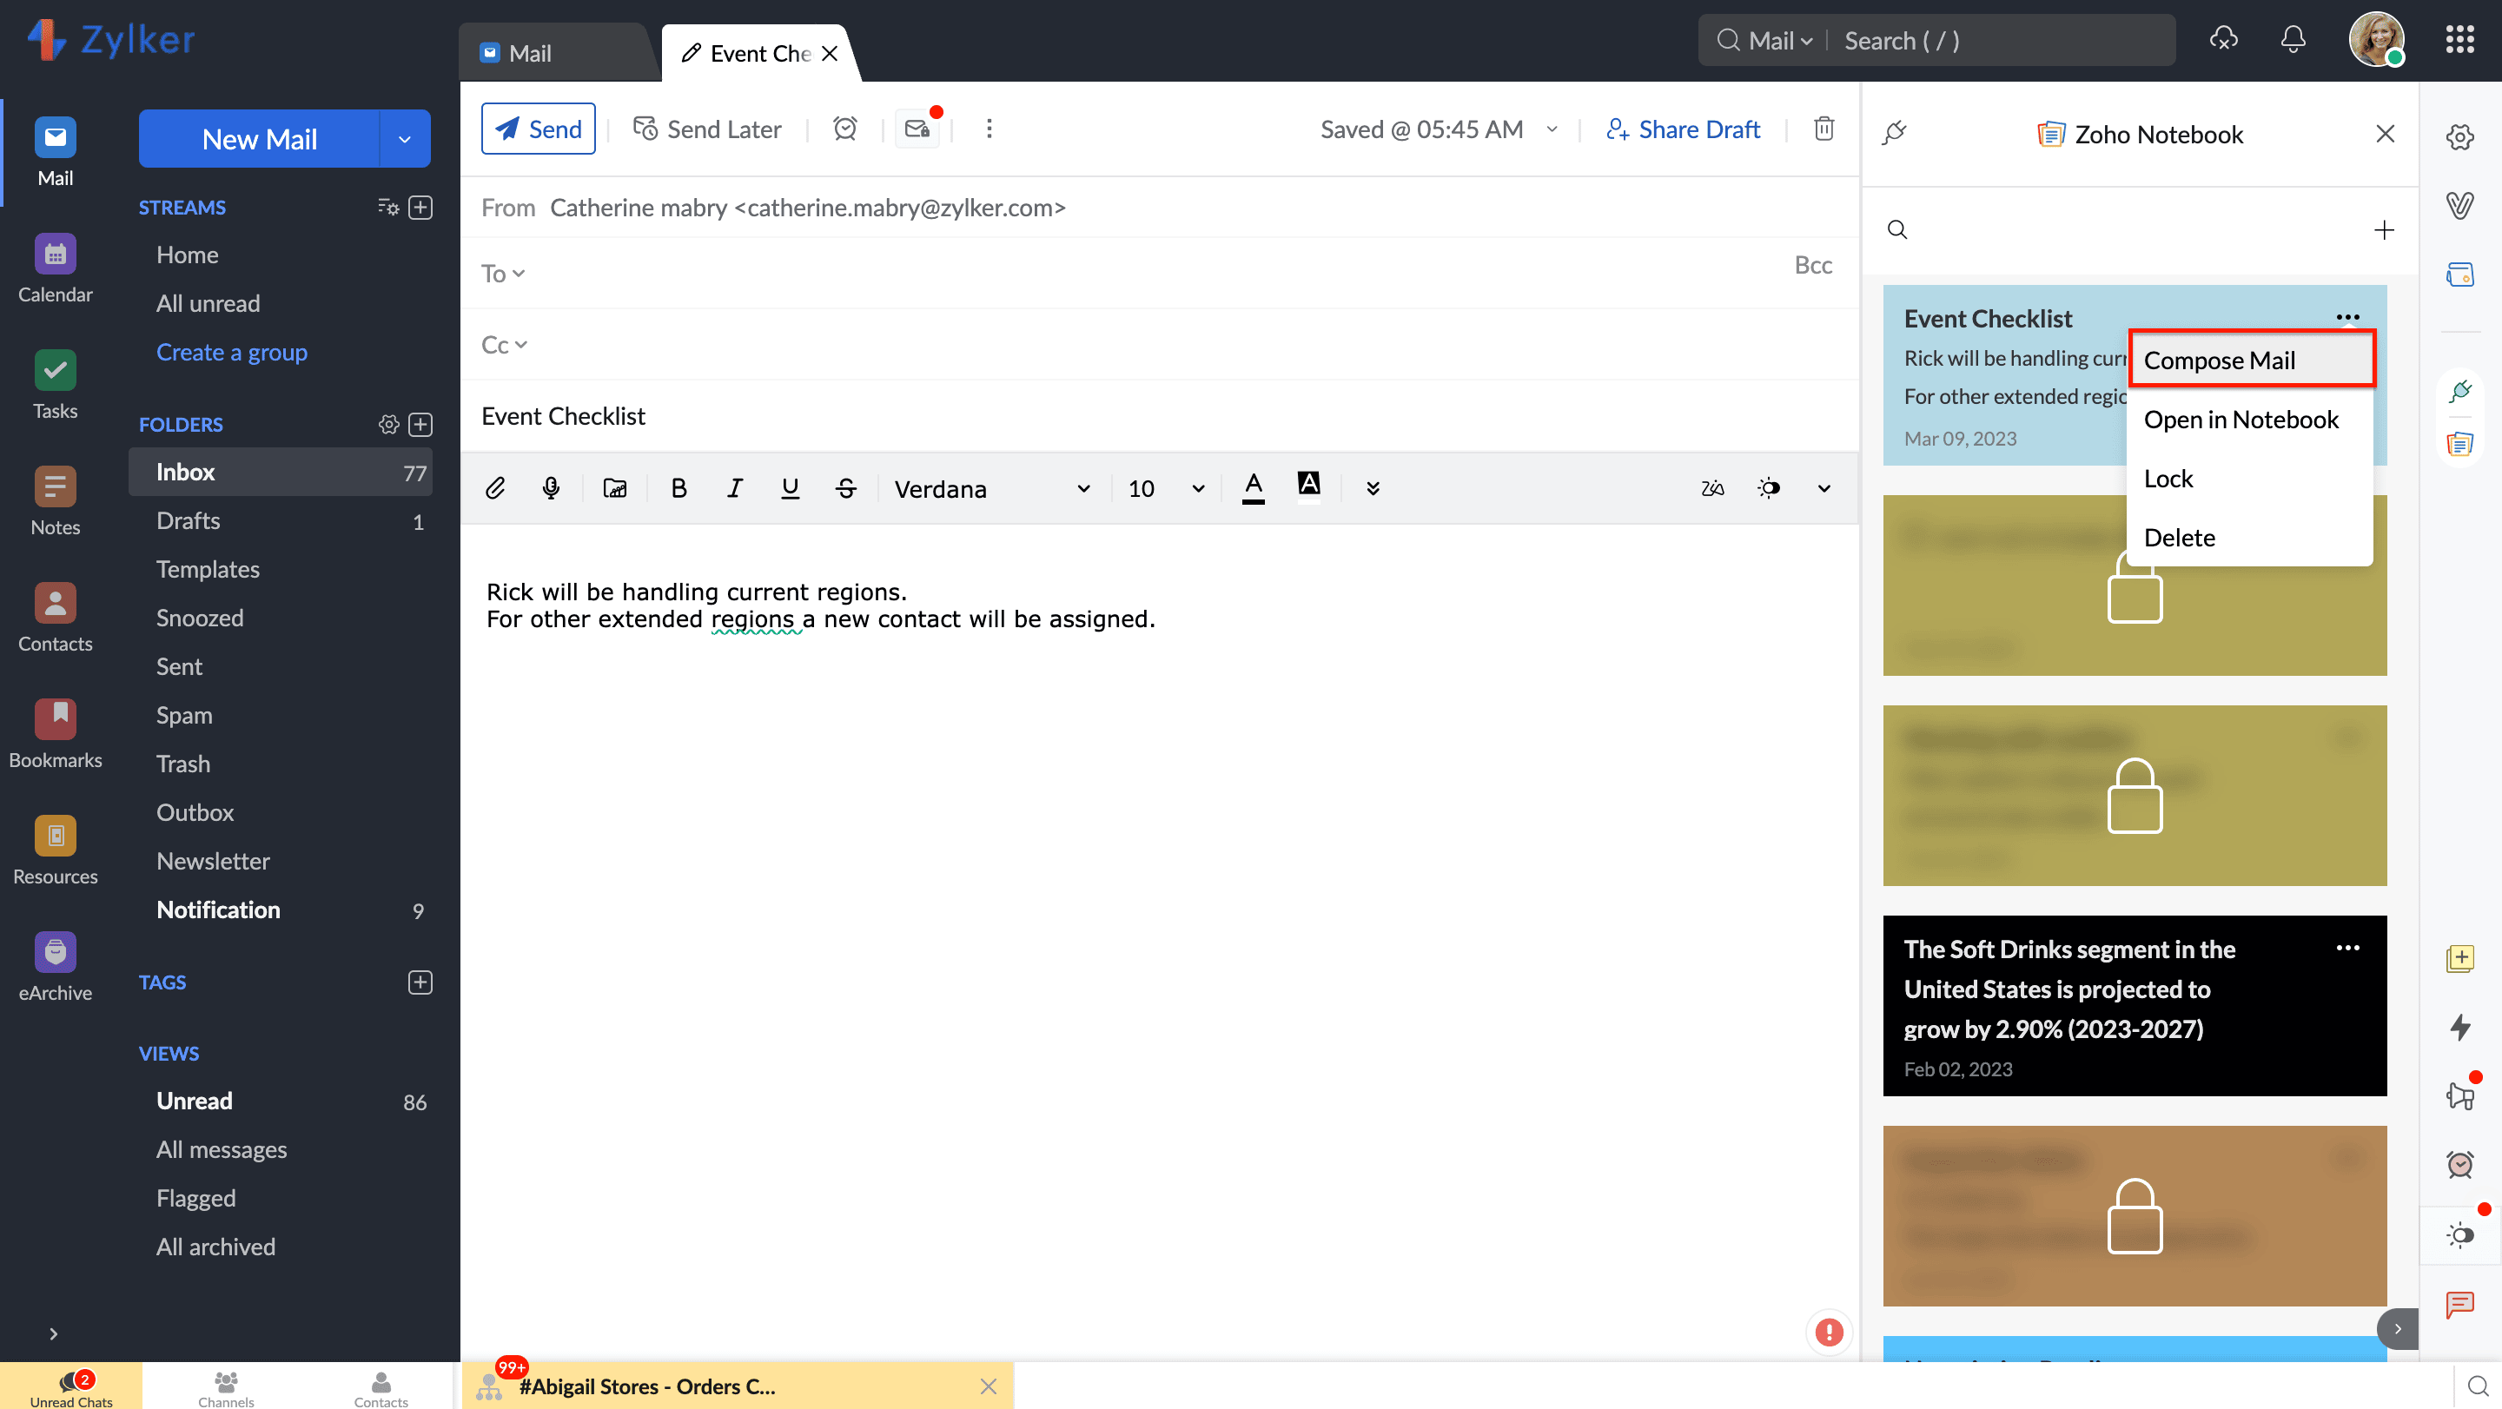The height and width of the screenshot is (1409, 2502).
Task: Click the Share Draft button
Action: point(1684,129)
